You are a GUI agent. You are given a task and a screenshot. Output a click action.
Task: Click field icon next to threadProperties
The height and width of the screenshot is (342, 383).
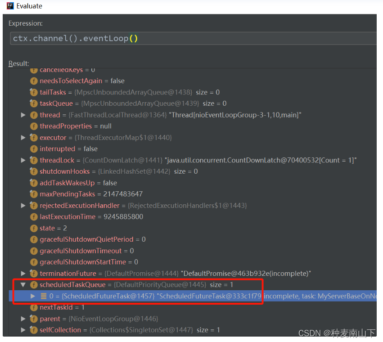34,126
